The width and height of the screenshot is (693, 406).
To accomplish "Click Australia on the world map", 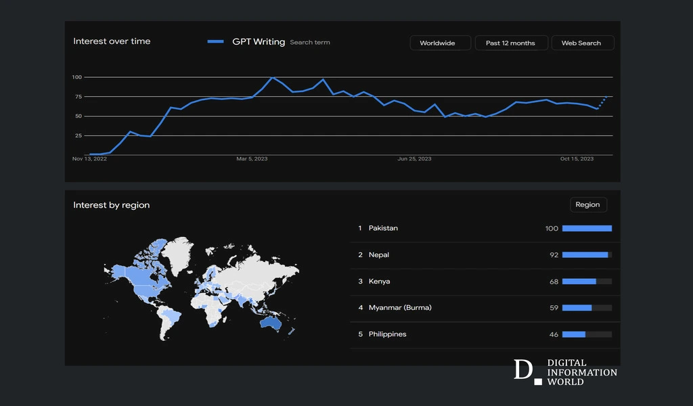I will (271, 323).
